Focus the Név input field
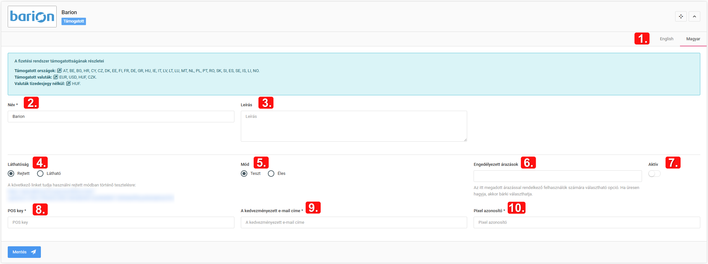The height and width of the screenshot is (264, 708). pyautogui.click(x=121, y=117)
